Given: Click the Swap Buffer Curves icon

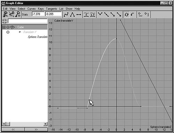Looking at the screenshot, I should click(x=93, y=15).
